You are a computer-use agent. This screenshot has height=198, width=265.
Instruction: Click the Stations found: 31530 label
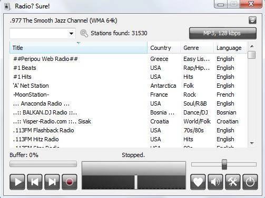tap(119, 33)
